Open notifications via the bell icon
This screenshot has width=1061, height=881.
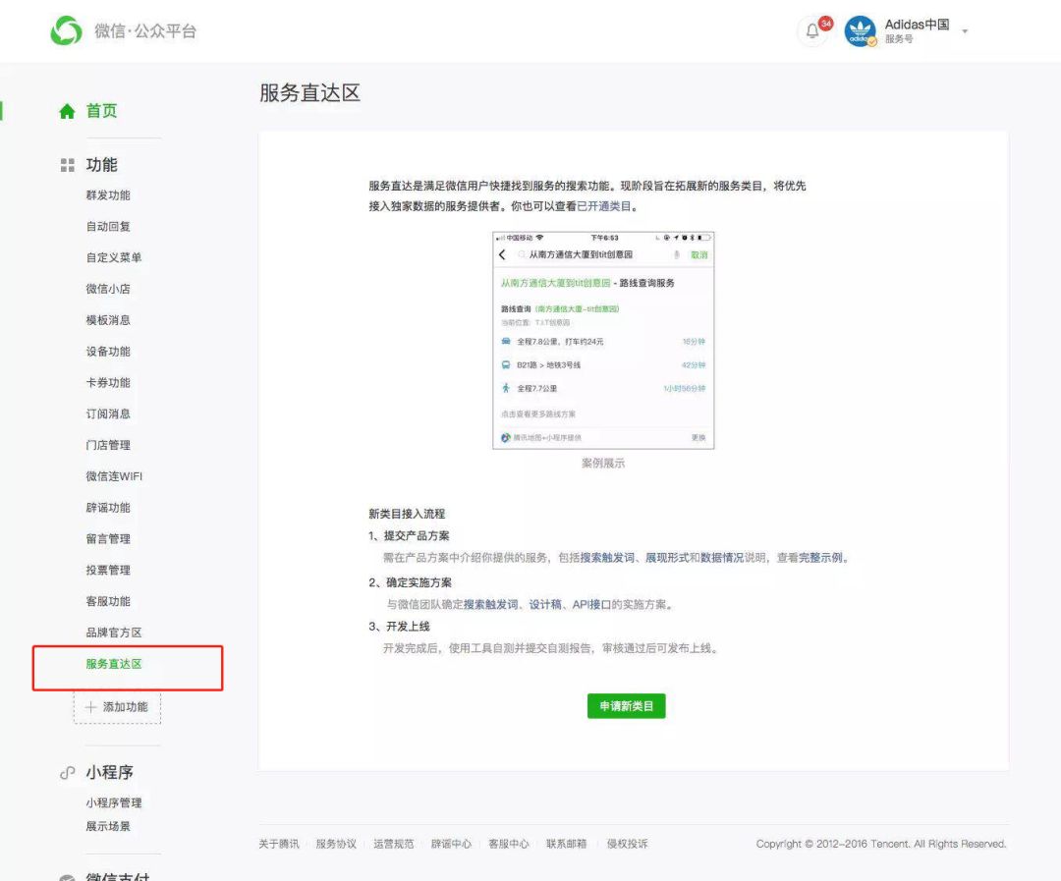811,31
